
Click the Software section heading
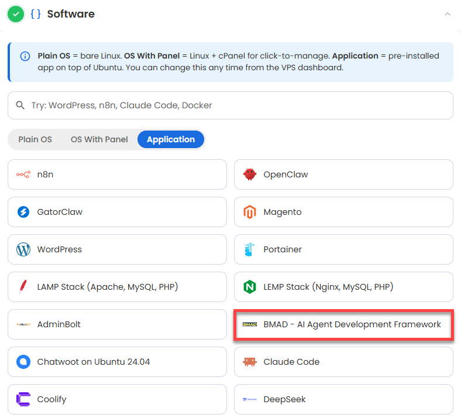pos(71,14)
